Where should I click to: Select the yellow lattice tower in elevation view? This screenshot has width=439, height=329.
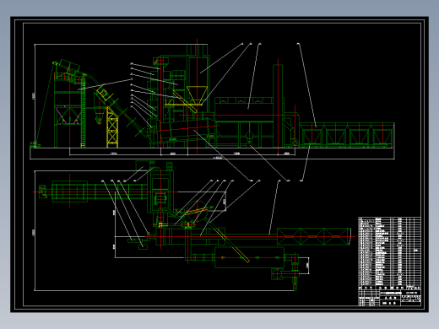click(112, 127)
